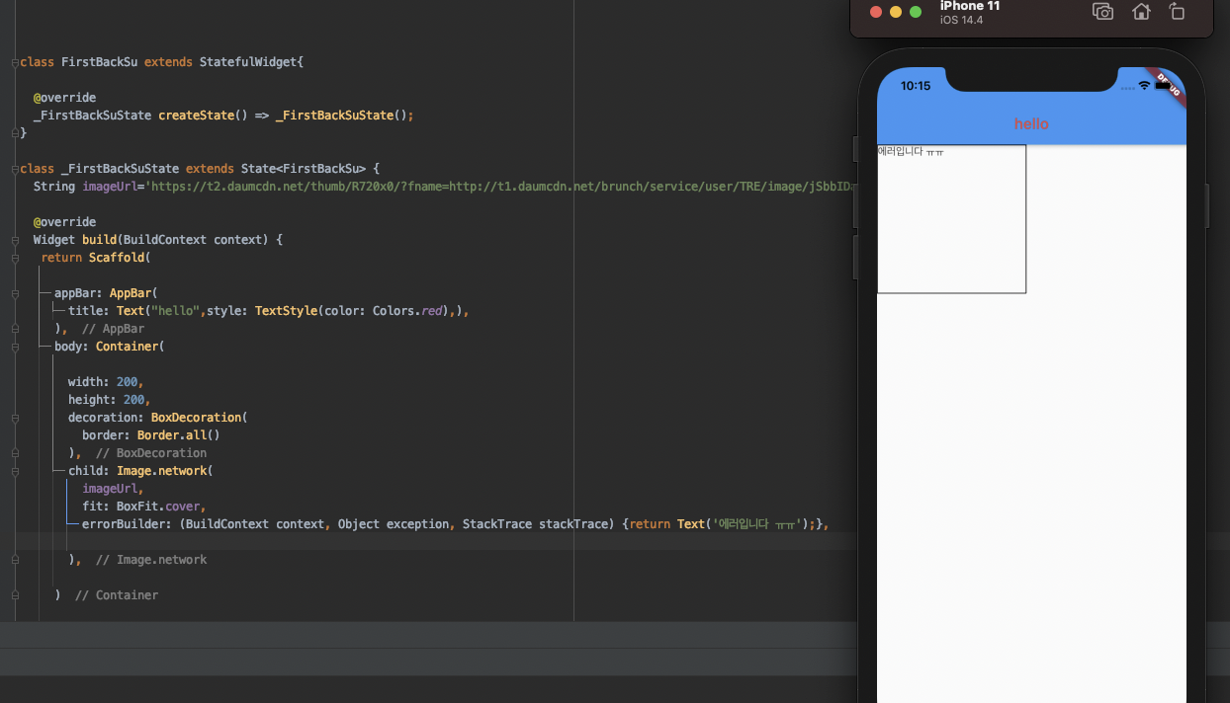
Task: Click the 'iOS 14.4' simulator subtitle
Action: (961, 20)
